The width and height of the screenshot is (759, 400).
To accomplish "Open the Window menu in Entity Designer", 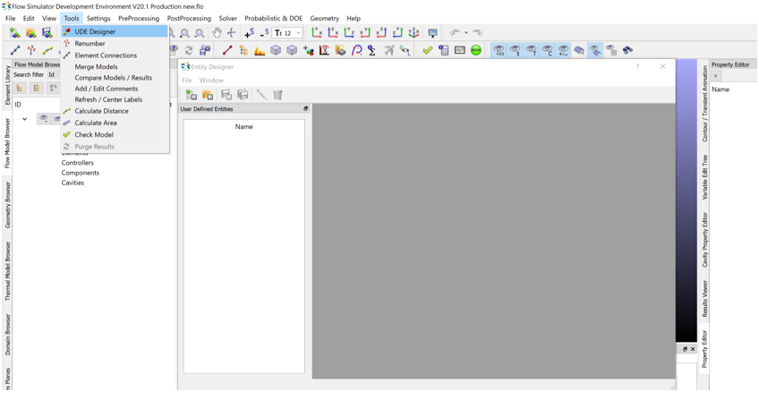I will pyautogui.click(x=211, y=81).
